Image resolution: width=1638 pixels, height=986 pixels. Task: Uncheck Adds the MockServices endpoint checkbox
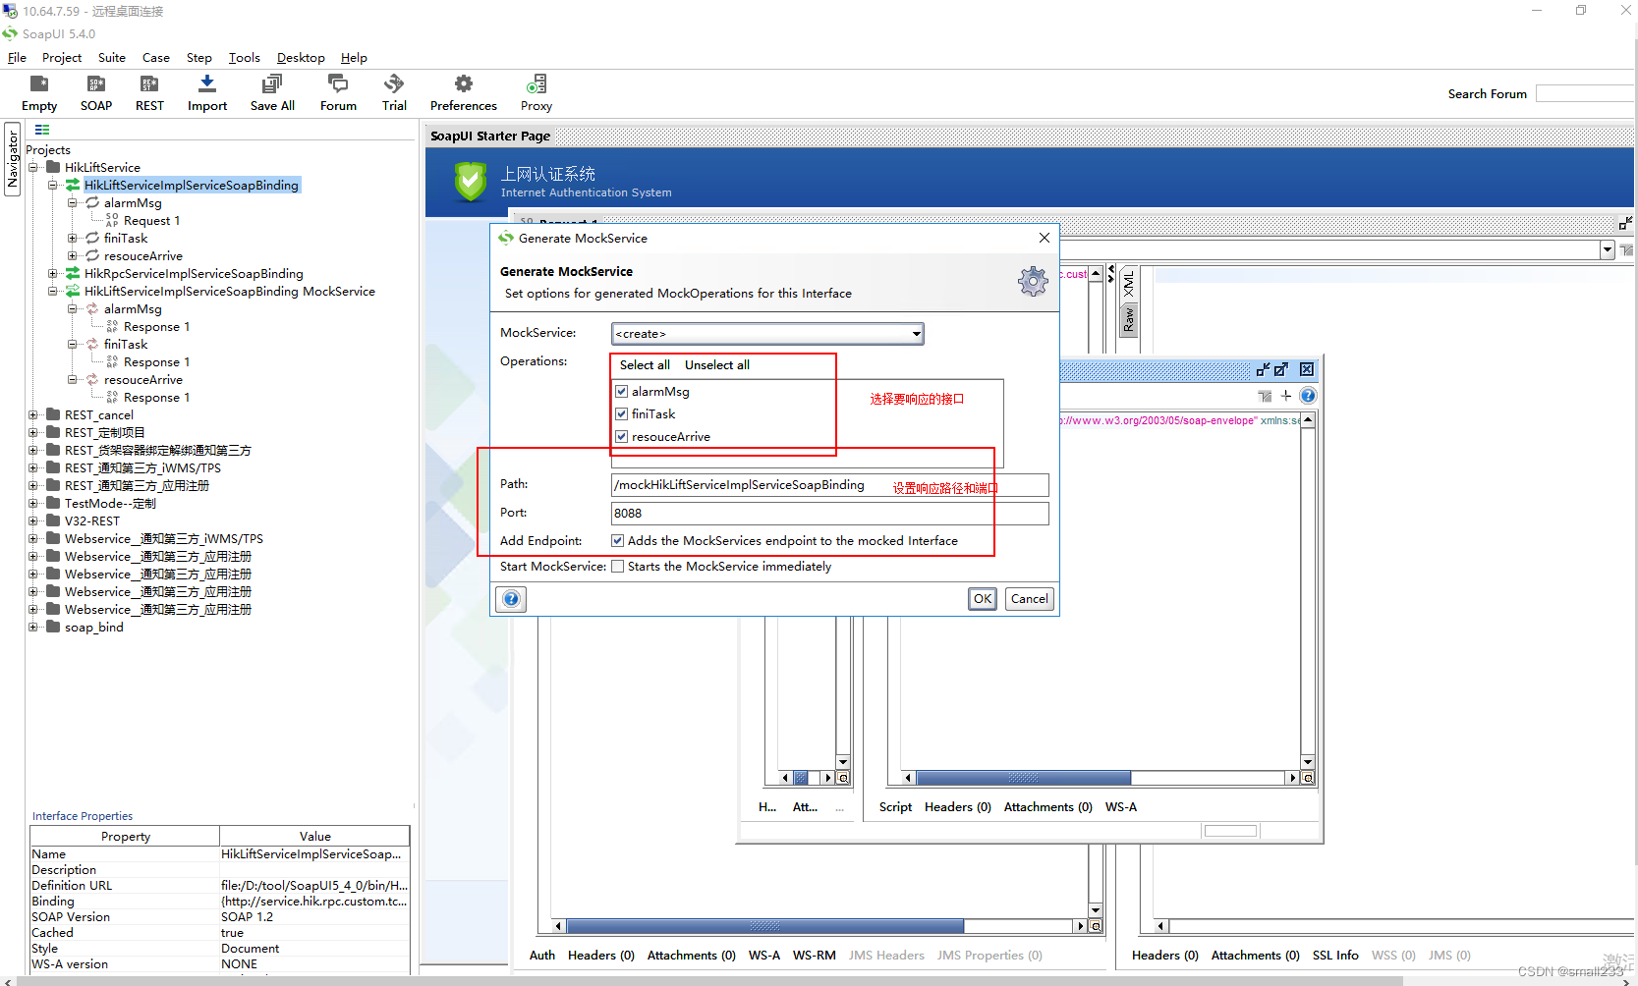[617, 541]
